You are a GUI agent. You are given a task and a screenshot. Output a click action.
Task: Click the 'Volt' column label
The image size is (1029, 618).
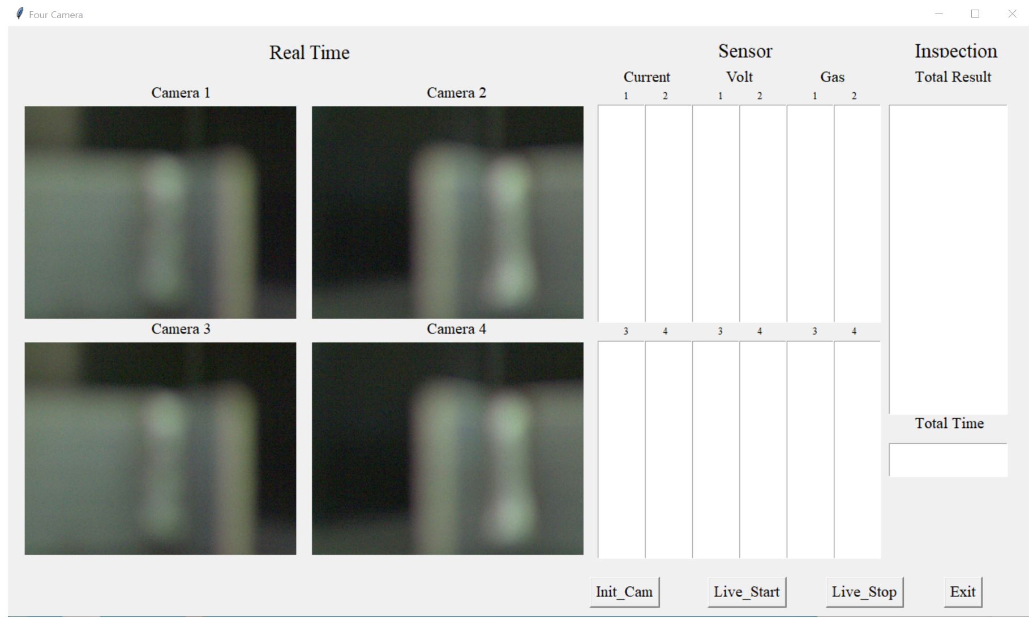tap(740, 77)
